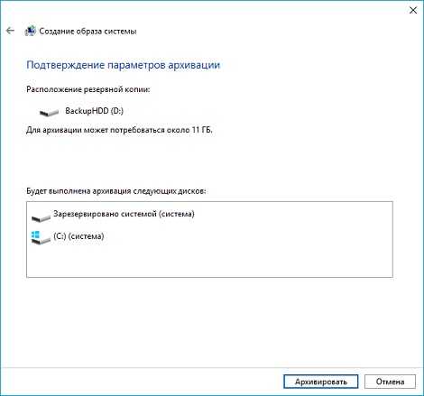Select the system reserved drive icon
Image resolution: width=424 pixels, height=396 pixels.
point(41,217)
